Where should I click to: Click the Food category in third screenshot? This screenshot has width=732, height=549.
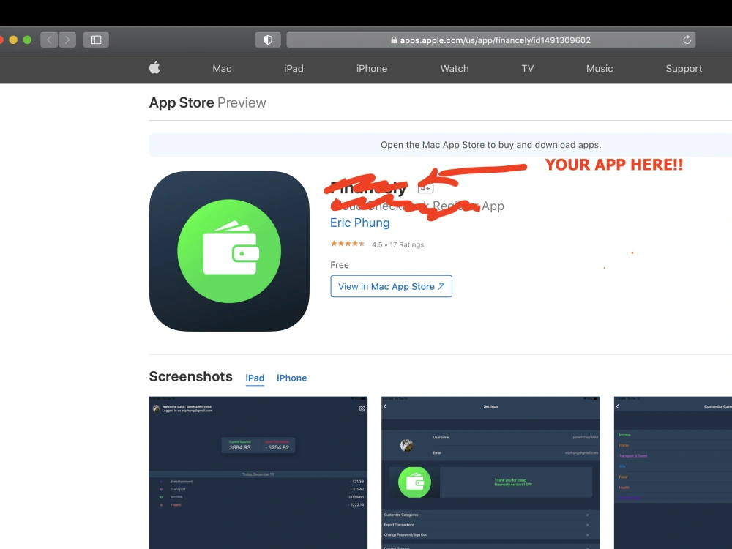coord(623,477)
